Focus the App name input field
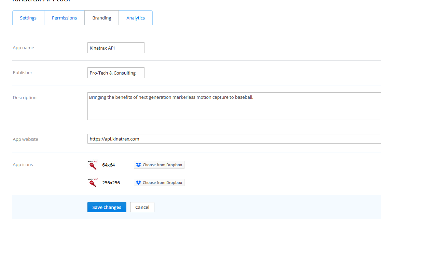This screenshot has height=254, width=428. coord(116,48)
